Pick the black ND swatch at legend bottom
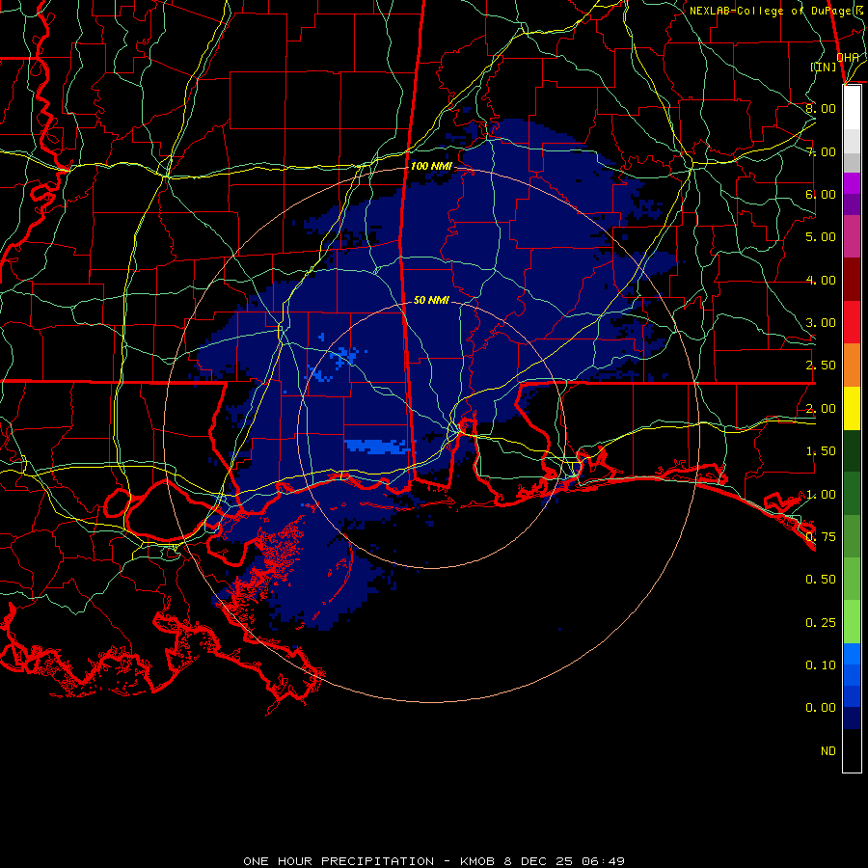Screen dimensions: 868x868 (852, 750)
